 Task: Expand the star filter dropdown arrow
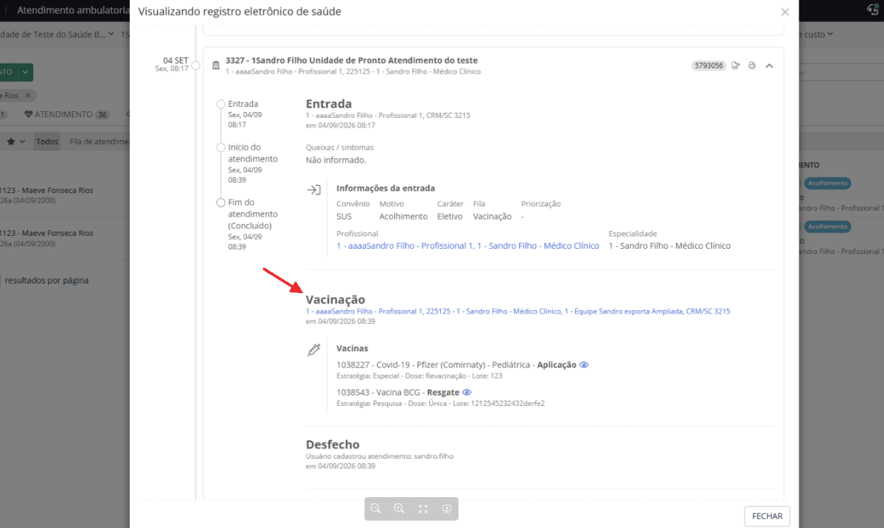[x=23, y=141]
